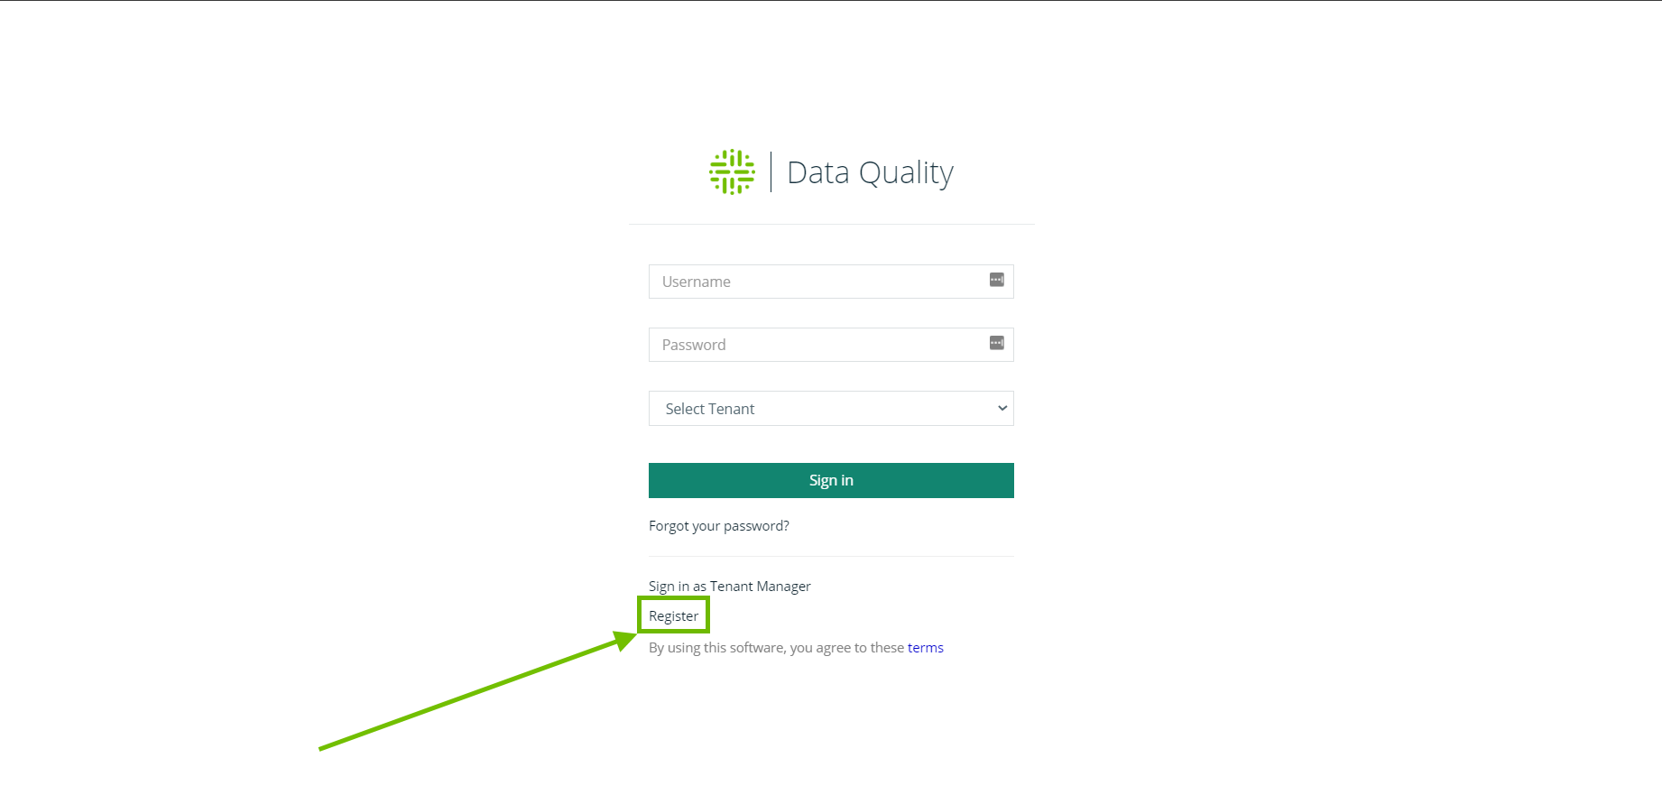Click the password-manager icon in Username field
The width and height of the screenshot is (1662, 795).
(x=996, y=280)
